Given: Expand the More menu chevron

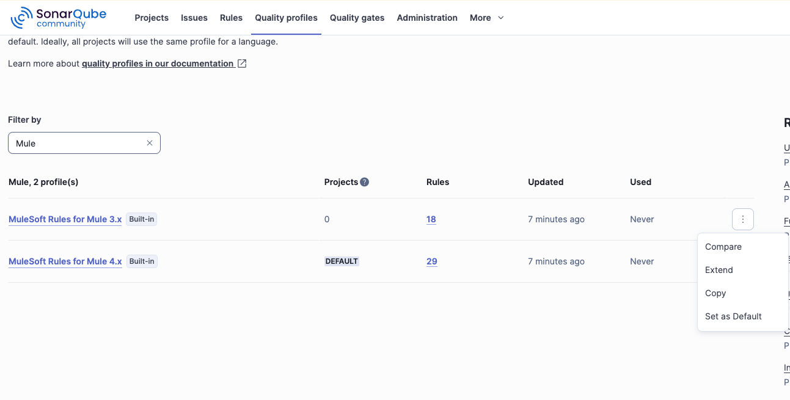Looking at the screenshot, I should pos(501,18).
